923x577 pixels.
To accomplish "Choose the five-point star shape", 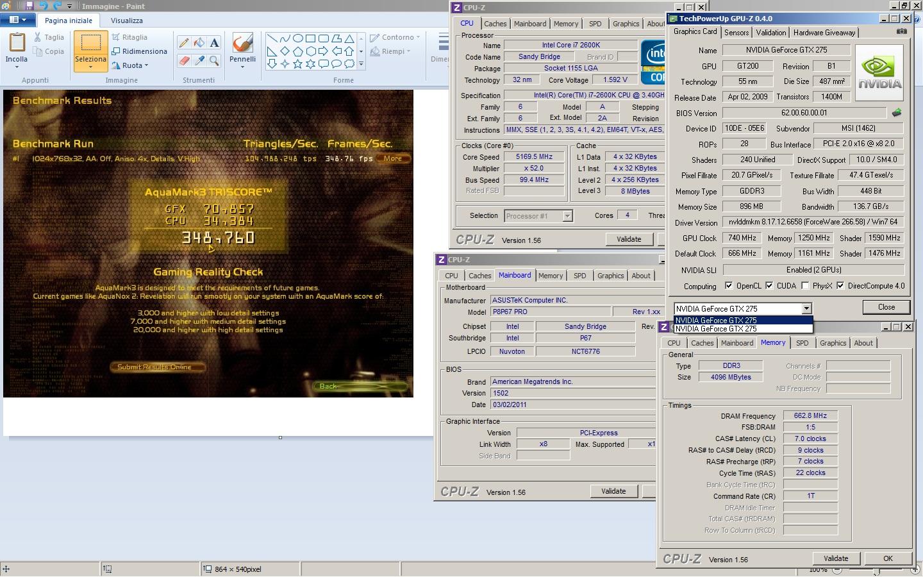I will point(297,64).
